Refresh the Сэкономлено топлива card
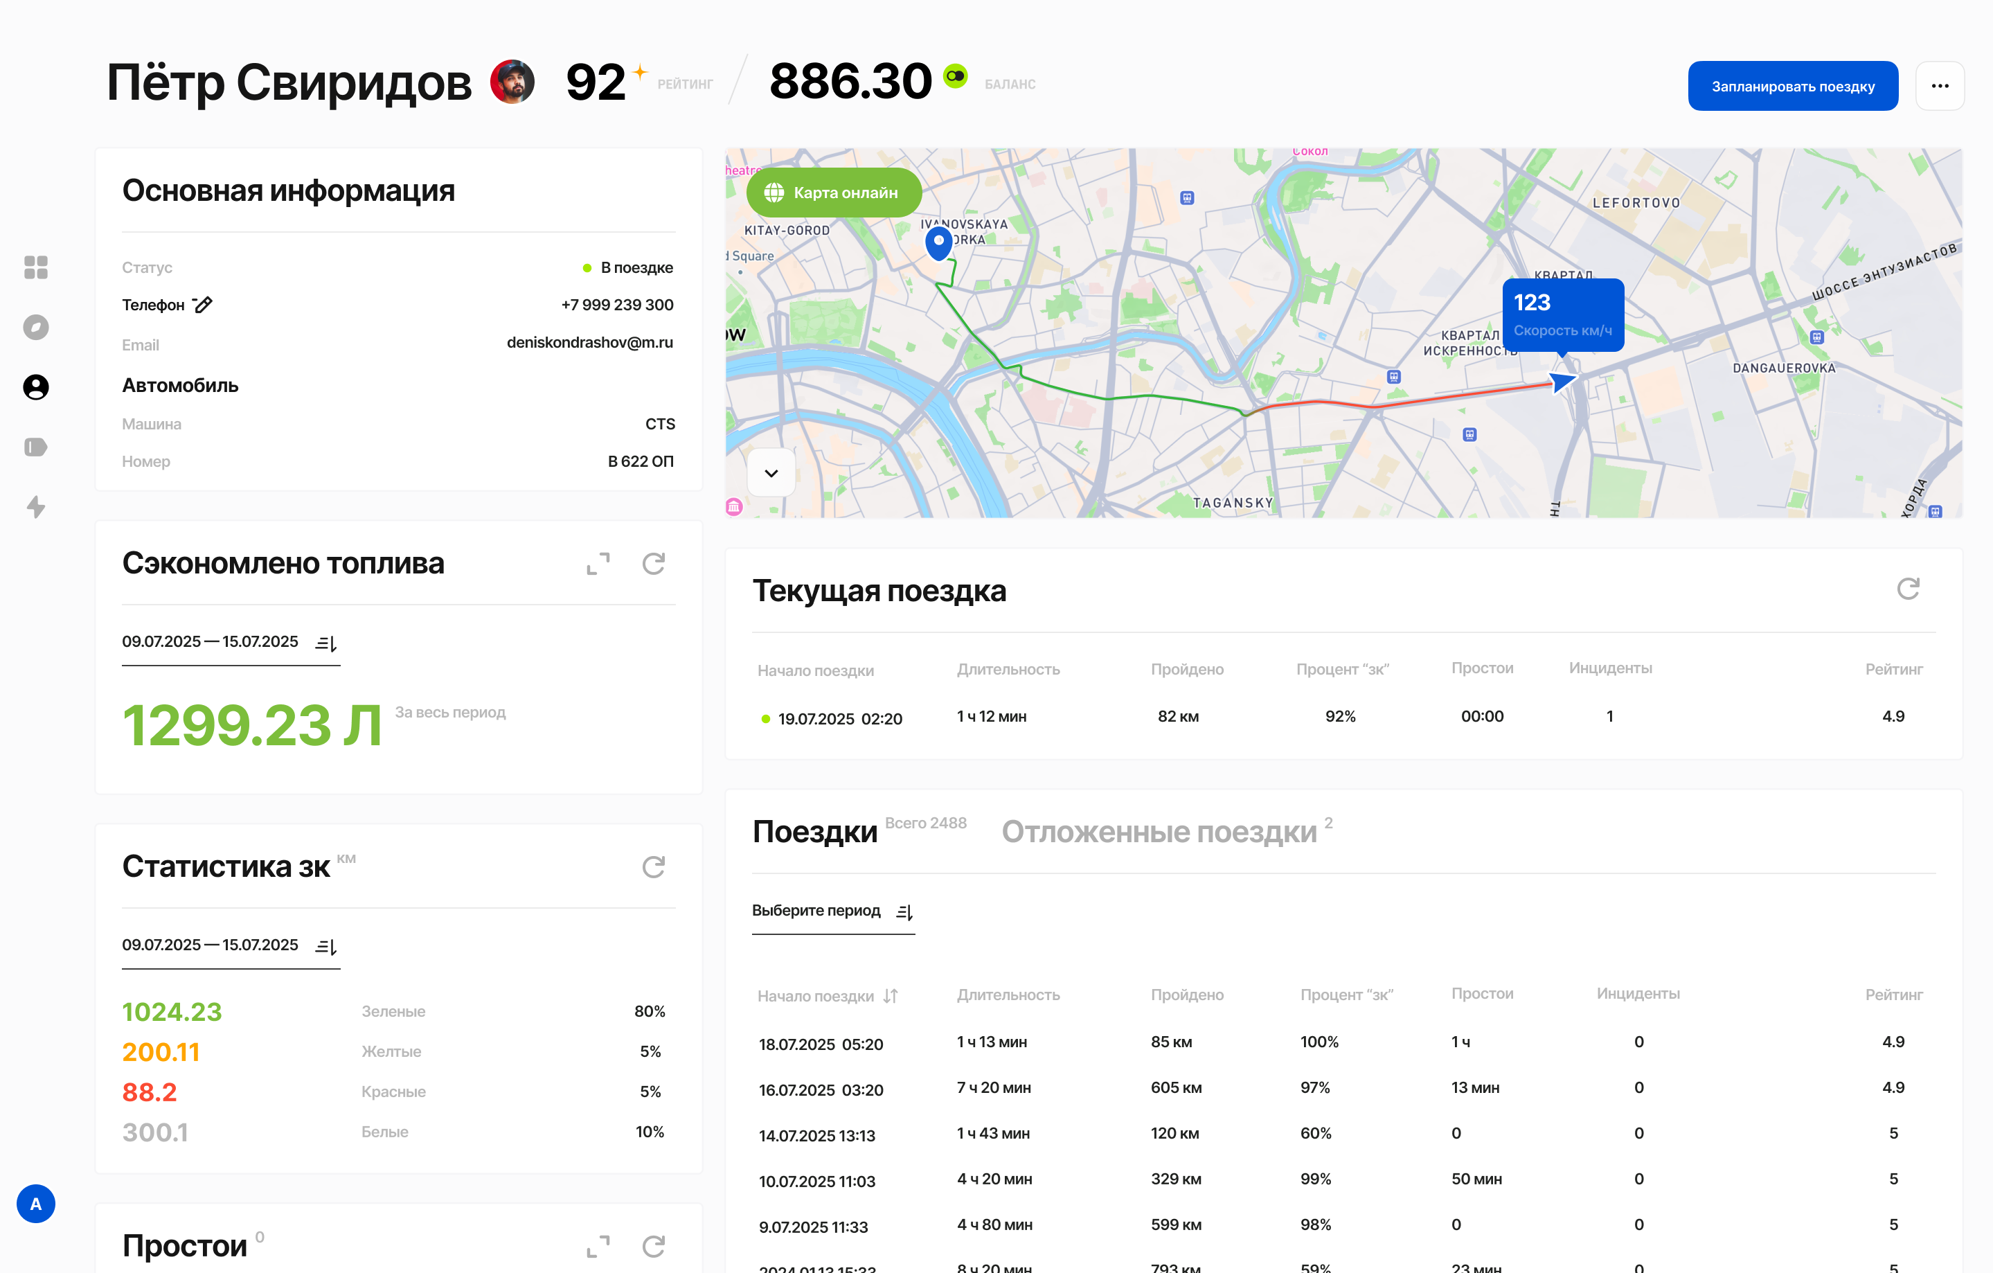Image resolution: width=1993 pixels, height=1273 pixels. click(653, 564)
